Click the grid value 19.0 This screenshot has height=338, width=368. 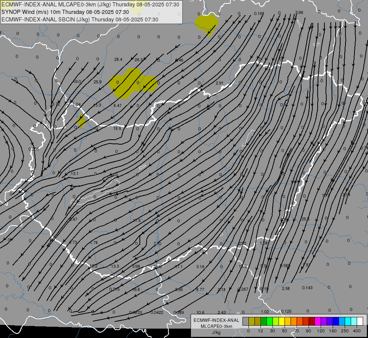coord(77,81)
